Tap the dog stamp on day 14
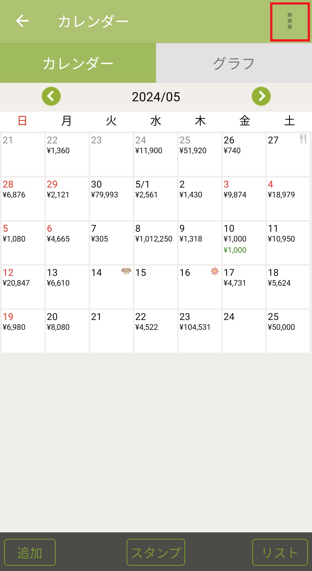Screen dimensions: 312x571 coord(126,271)
